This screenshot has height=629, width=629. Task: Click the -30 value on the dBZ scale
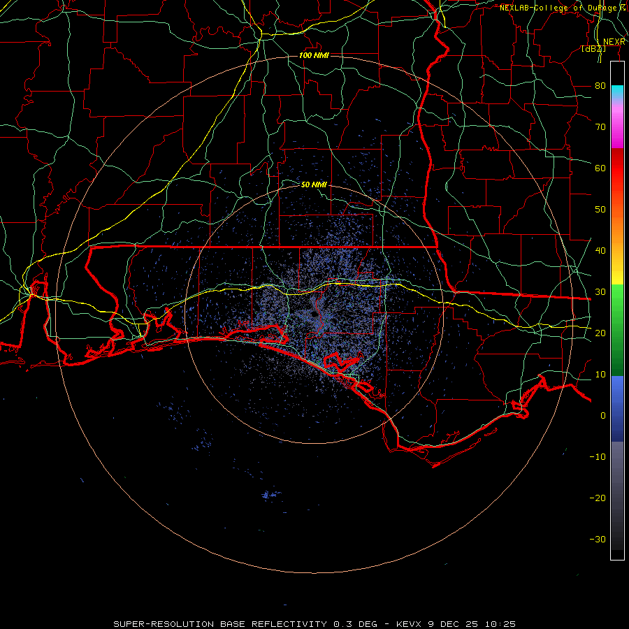pos(598,540)
